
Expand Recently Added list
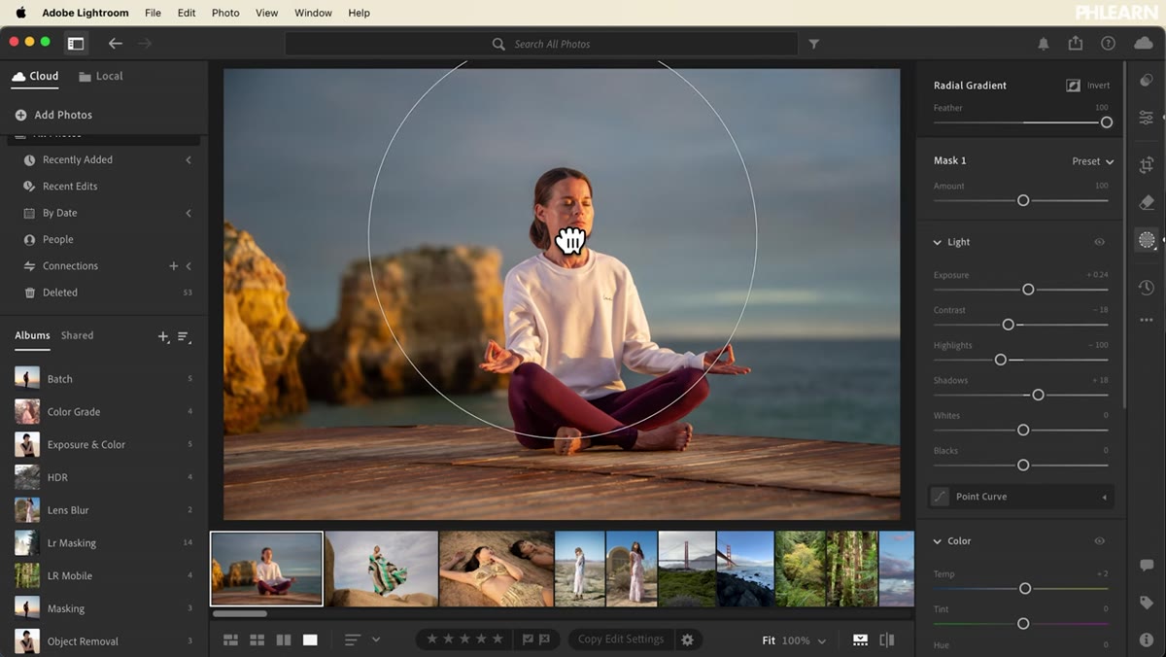pos(189,159)
